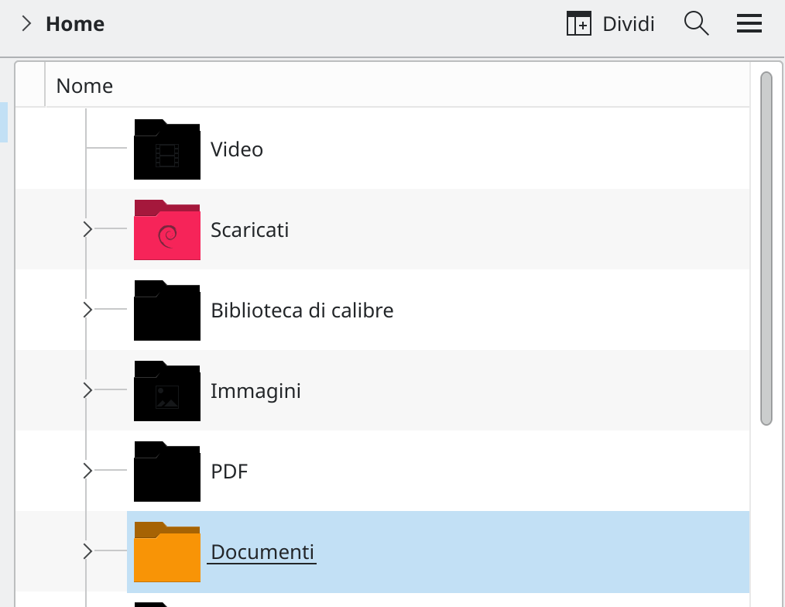785x607 pixels.
Task: Click the PDF folder icon
Action: pyautogui.click(x=167, y=472)
